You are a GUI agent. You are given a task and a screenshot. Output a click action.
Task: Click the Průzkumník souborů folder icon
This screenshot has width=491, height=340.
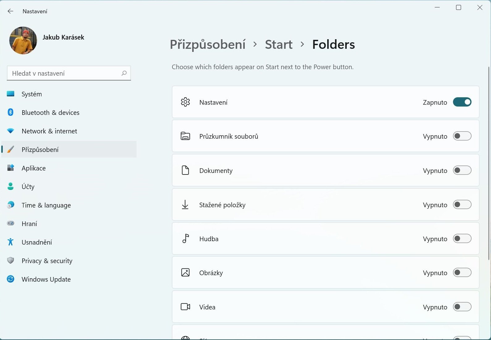pos(185,136)
